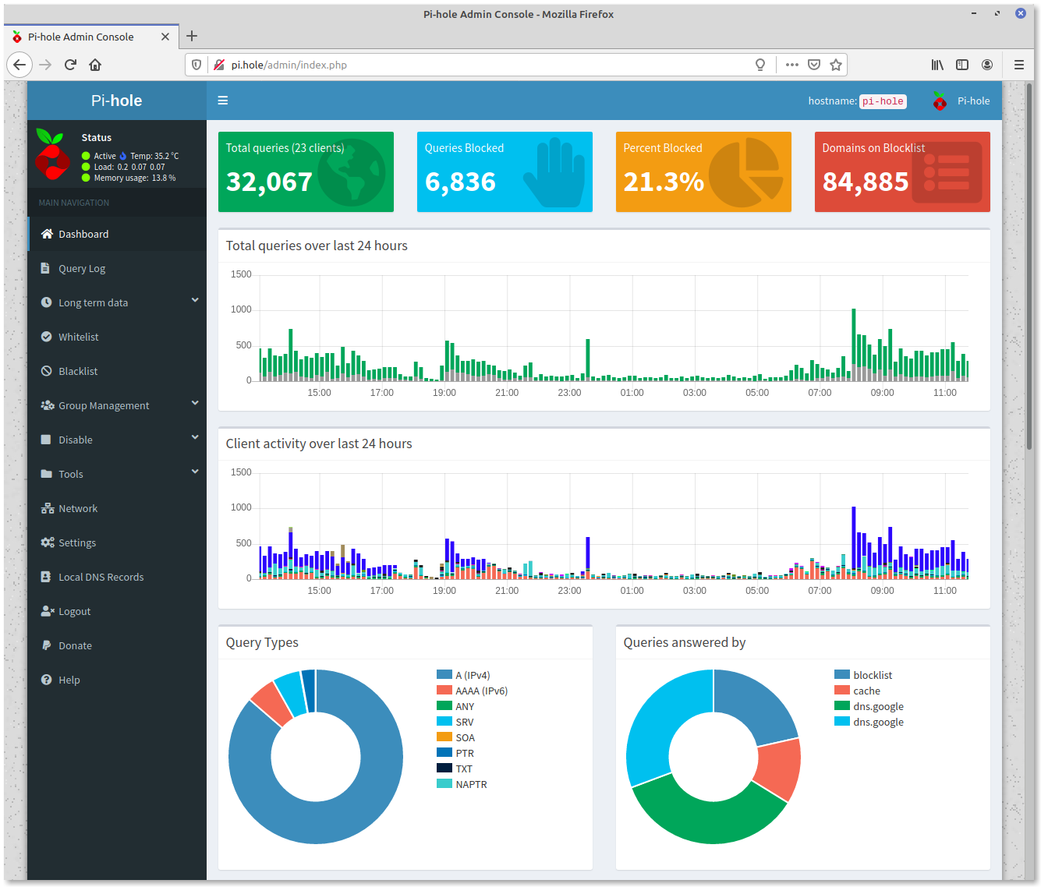This screenshot has height=887, width=1041.
Task: Click the Network diagram icon
Action: click(x=48, y=508)
